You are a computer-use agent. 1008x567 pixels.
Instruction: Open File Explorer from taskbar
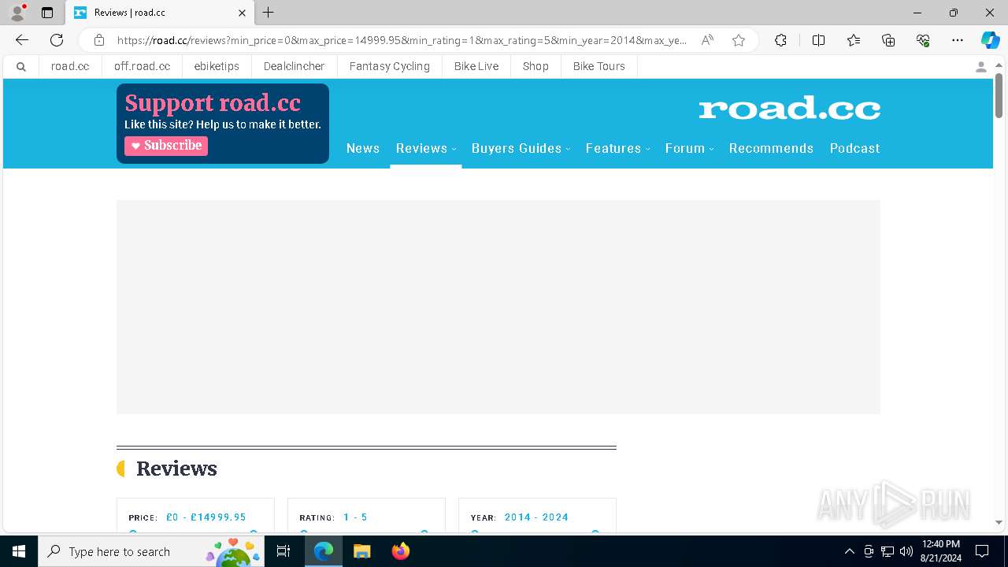tap(361, 551)
